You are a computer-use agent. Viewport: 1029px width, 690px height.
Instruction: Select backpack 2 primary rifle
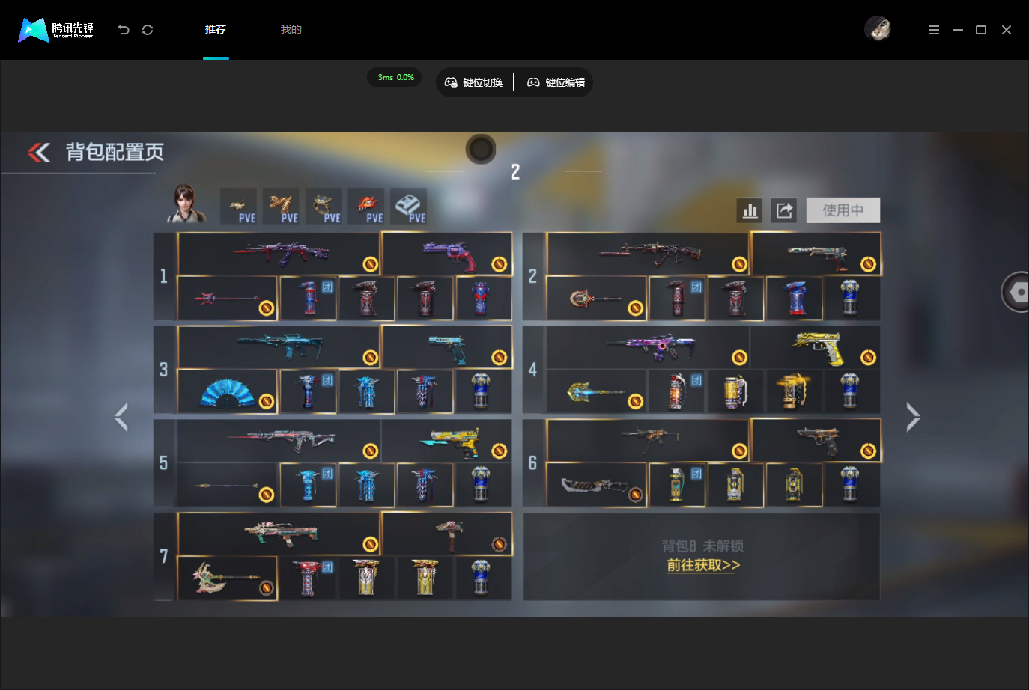tap(648, 254)
